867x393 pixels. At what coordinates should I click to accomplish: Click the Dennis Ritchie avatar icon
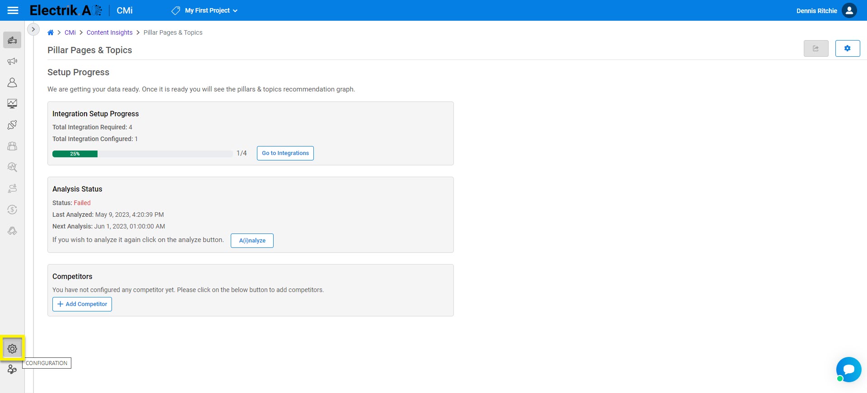[849, 10]
